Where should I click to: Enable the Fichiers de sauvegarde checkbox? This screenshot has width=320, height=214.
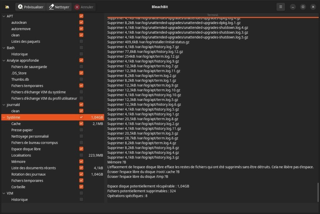tap(81, 66)
